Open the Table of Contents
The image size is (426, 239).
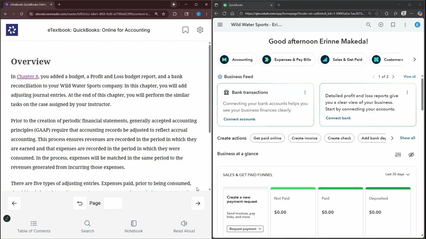coord(34,227)
